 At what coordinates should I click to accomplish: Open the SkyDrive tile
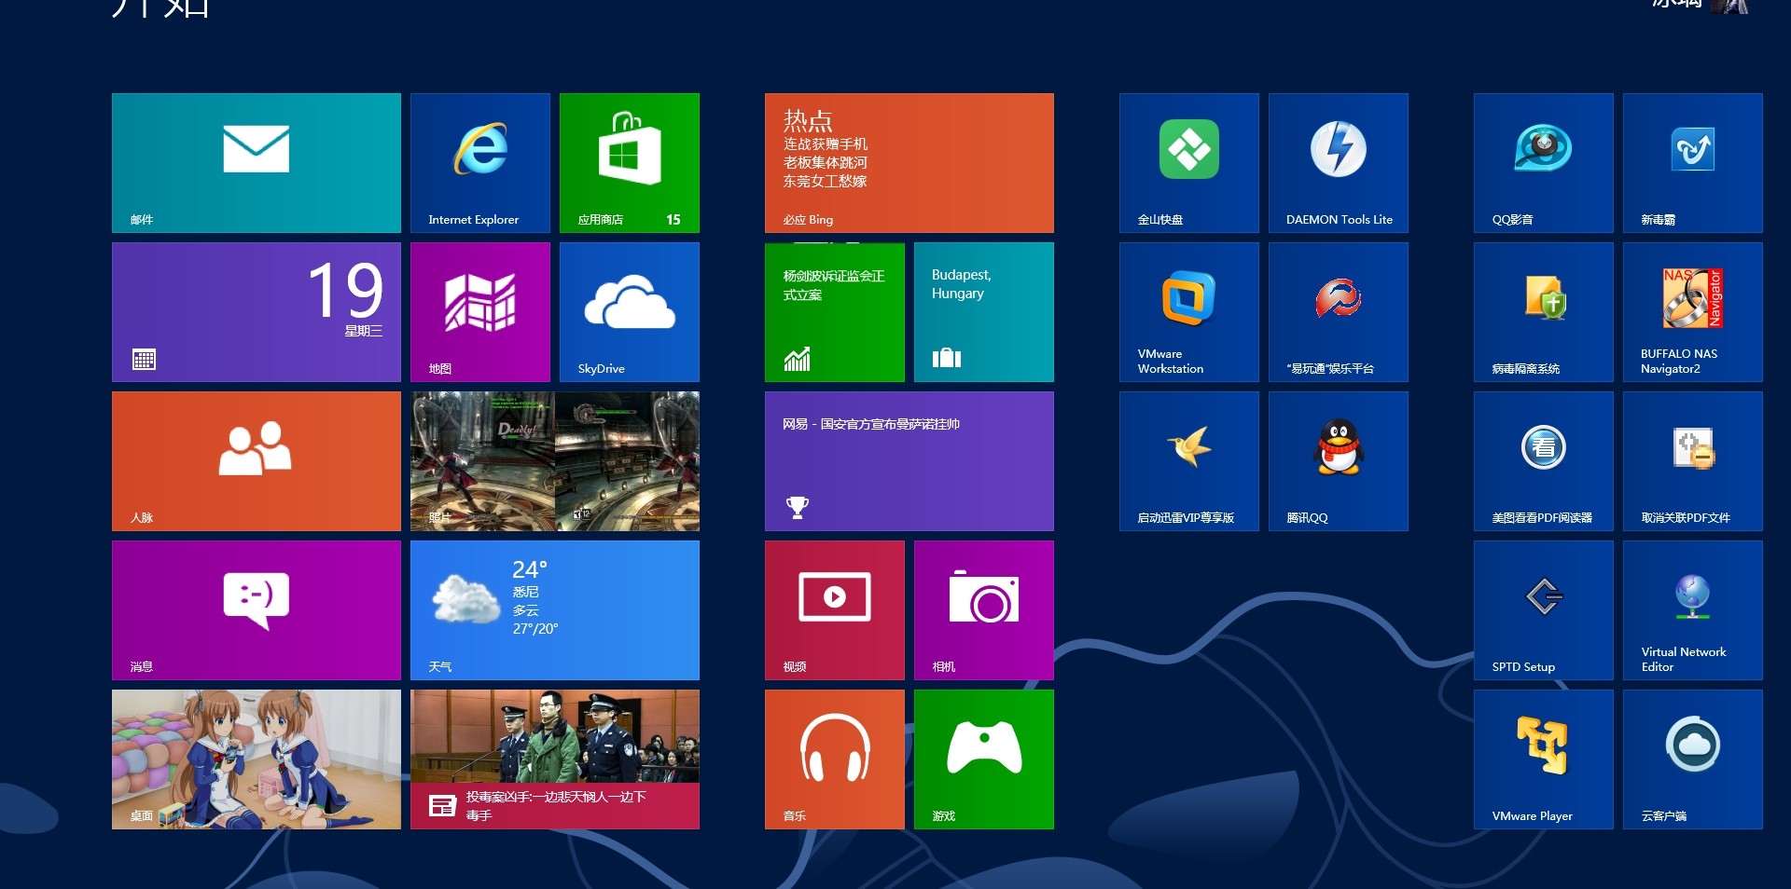630,312
